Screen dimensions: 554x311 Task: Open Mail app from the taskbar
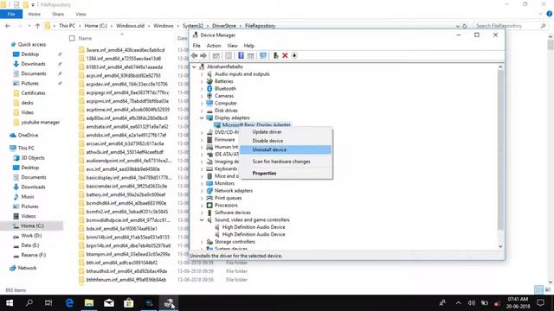(x=109, y=303)
